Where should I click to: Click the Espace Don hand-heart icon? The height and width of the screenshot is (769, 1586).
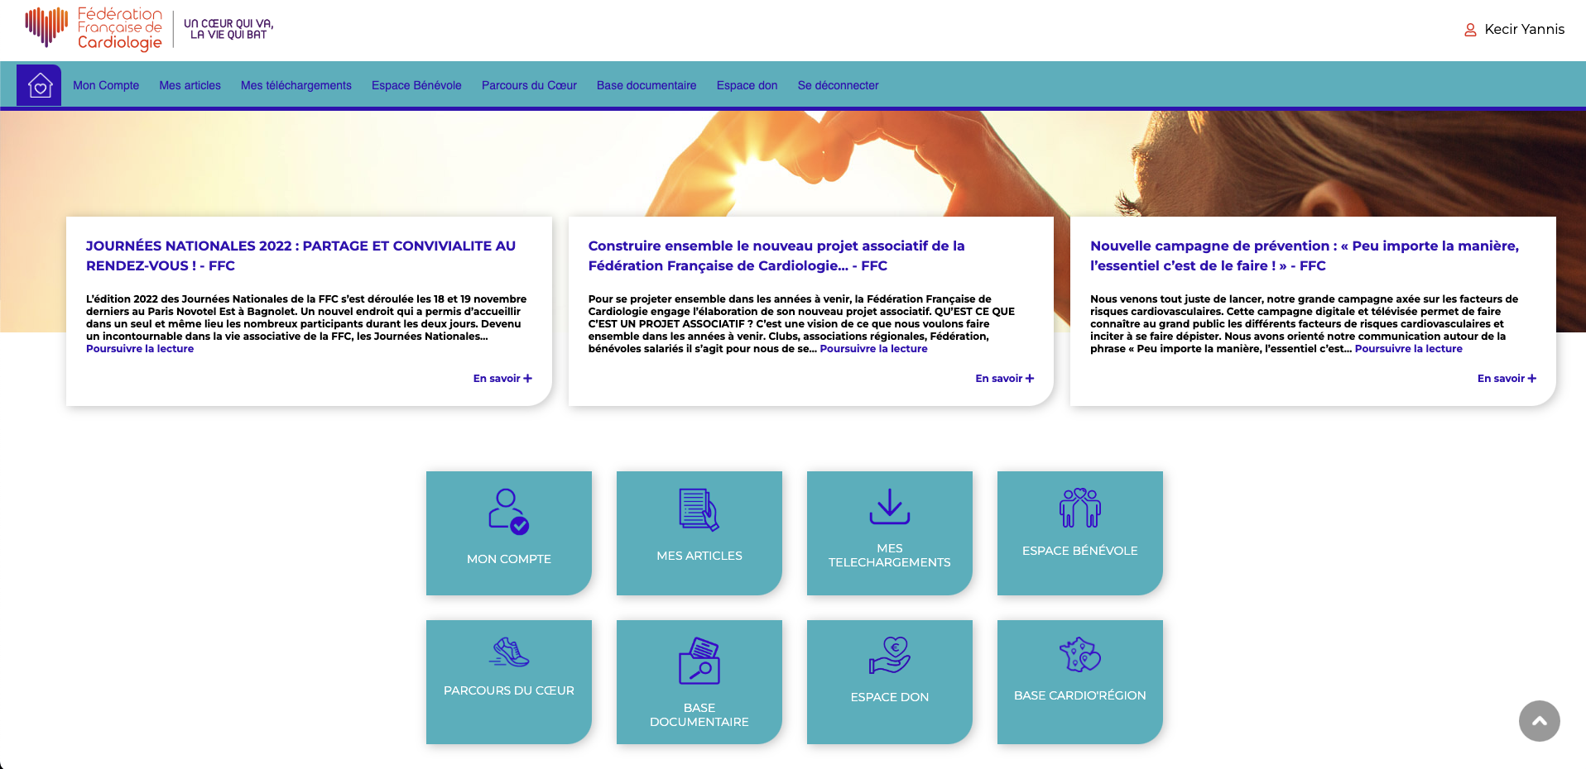[889, 655]
